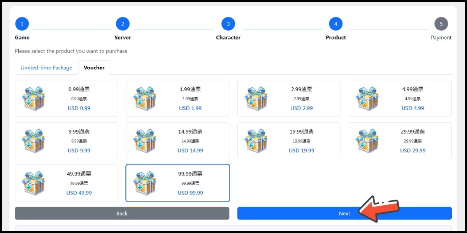467x233 pixels.
Task: Click the 49.99通票 product title
Action: [x=79, y=174]
